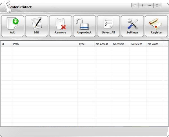Click the No Access column header
169x137 pixels.
coord(103,44)
